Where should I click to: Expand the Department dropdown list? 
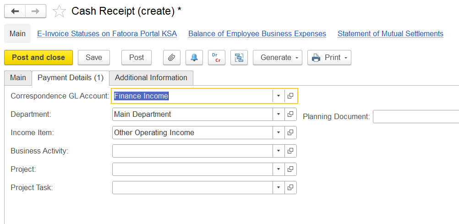(x=279, y=115)
